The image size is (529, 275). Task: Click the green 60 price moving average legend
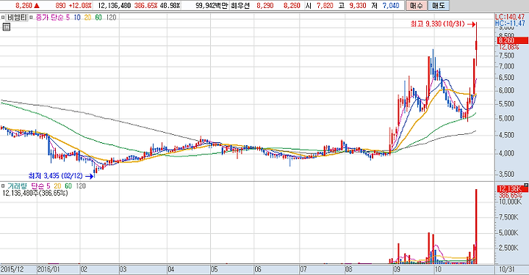click(98, 18)
